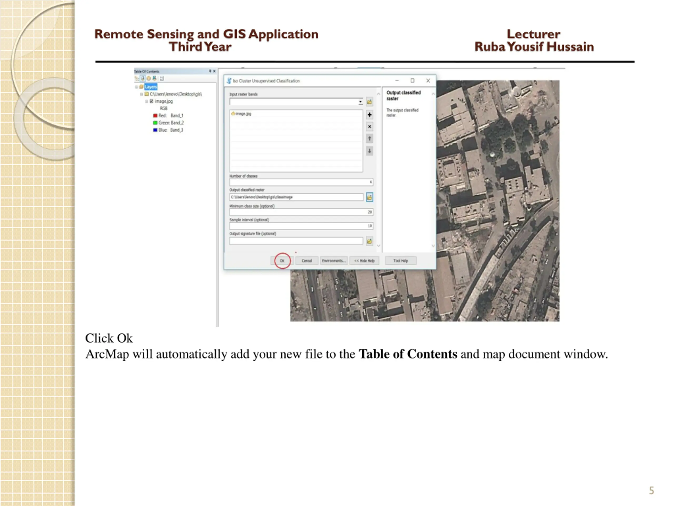Click the Band_3 label text
This screenshot has width=674, height=506.
[x=177, y=130]
